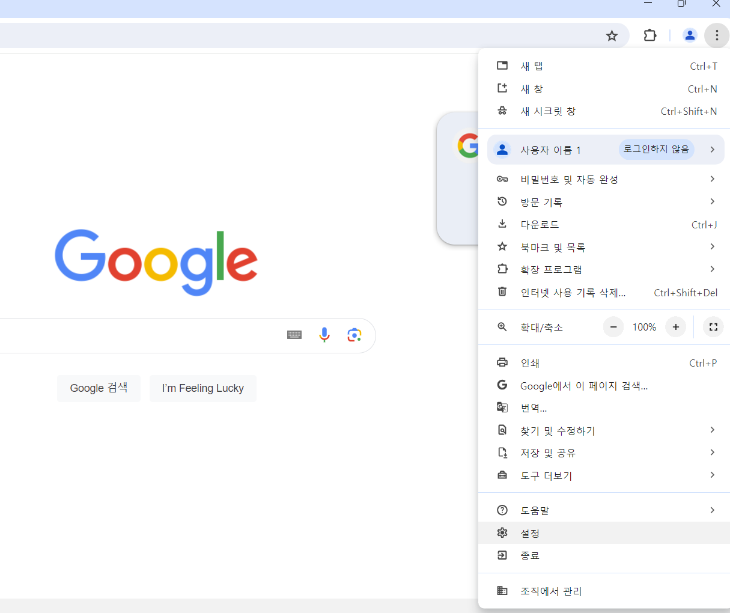Click the trash can icon beside 인터넷 사용 기록 삭제
Image resolution: width=730 pixels, height=613 pixels.
[502, 292]
